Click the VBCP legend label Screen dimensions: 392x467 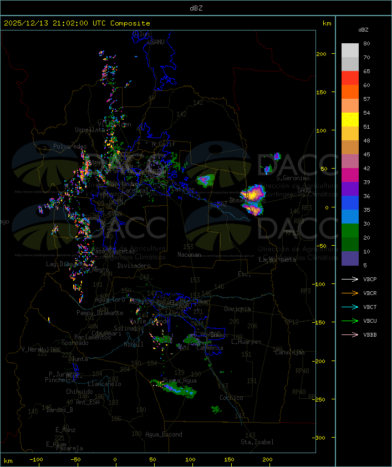tap(370, 279)
